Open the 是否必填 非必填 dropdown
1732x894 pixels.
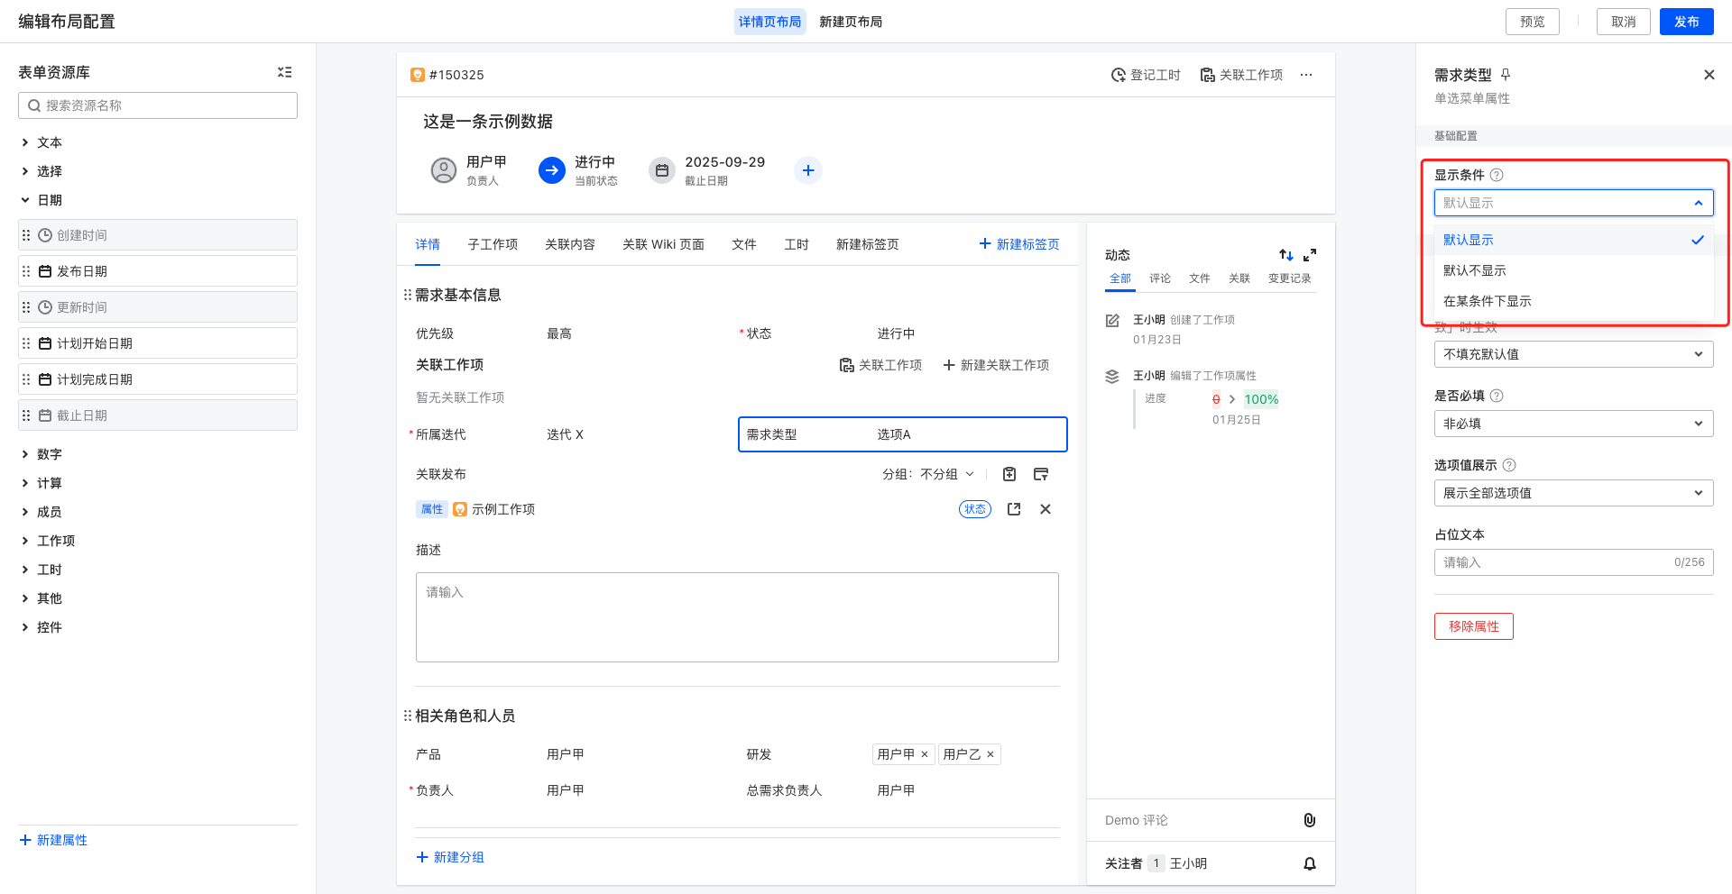(x=1573, y=424)
